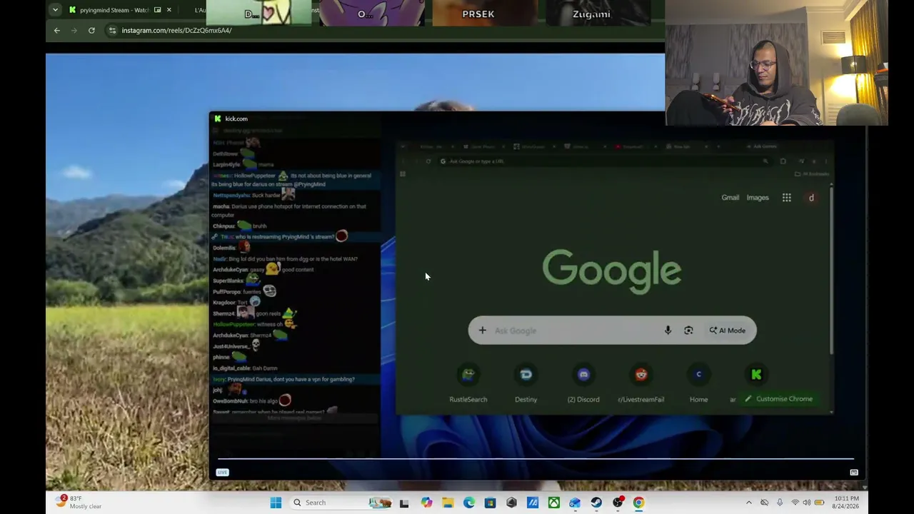Click the 'PRSEK' participant tile

[x=485, y=13]
